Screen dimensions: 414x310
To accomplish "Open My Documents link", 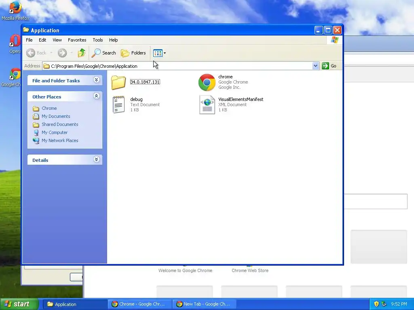I will point(56,116).
